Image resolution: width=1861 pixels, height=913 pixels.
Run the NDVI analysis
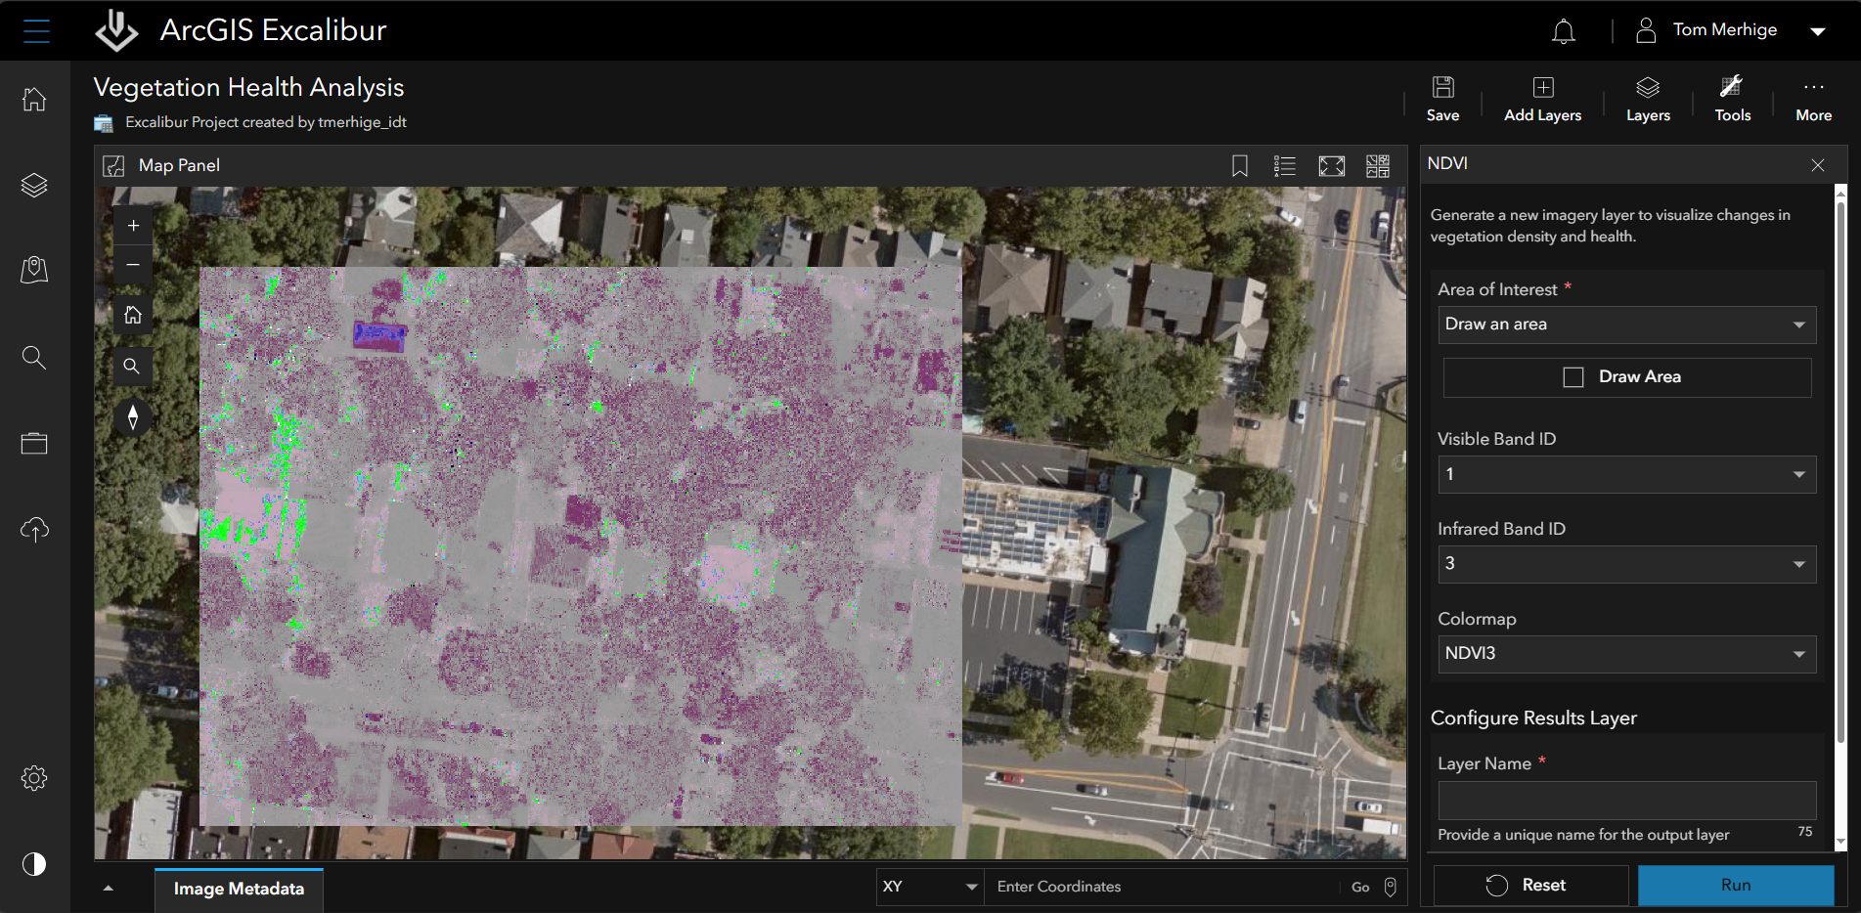click(x=1736, y=886)
